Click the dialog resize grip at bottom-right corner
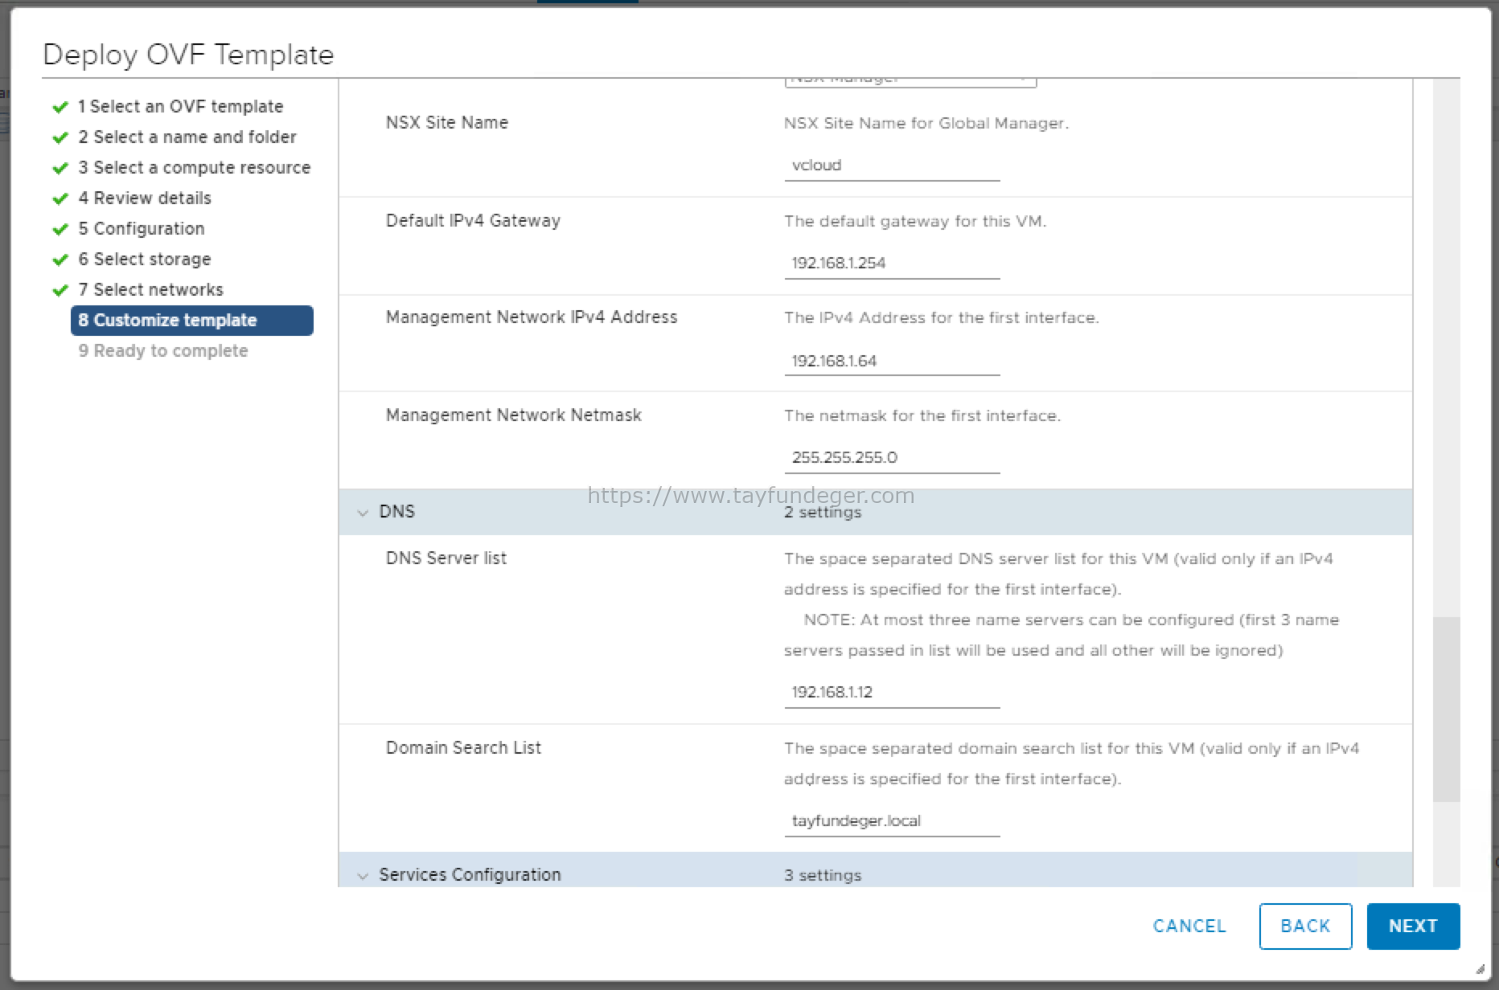Viewport: 1499px width, 990px height. point(1480,969)
